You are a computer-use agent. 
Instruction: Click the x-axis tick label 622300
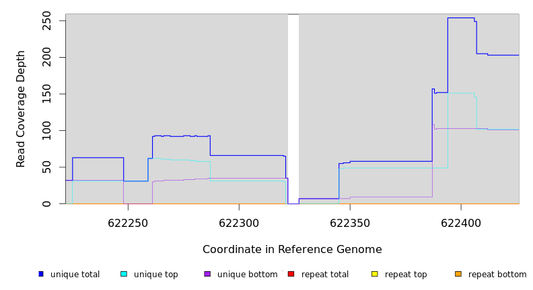(x=239, y=223)
